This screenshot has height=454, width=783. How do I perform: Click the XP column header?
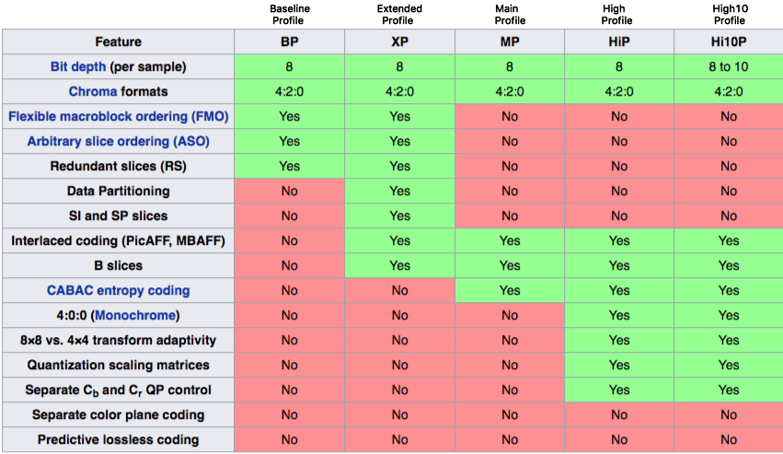click(399, 41)
